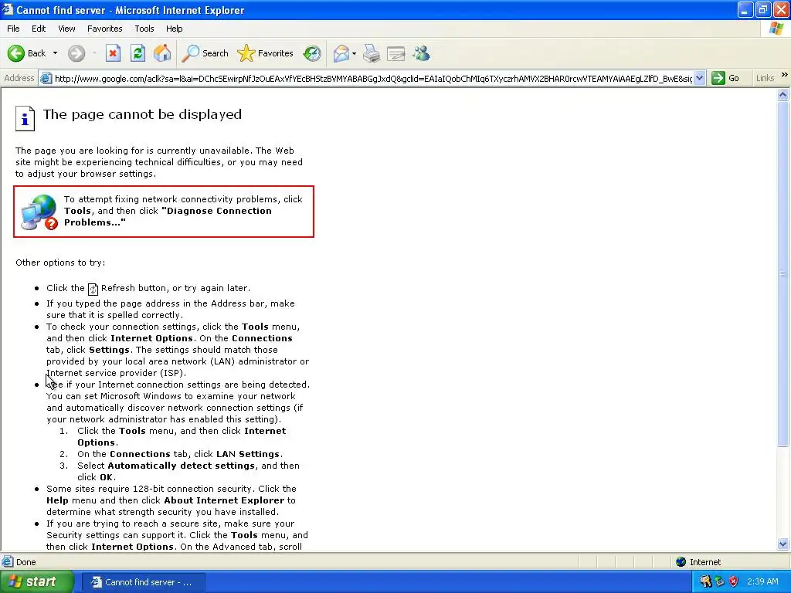Viewport: 791px width, 593px height.
Task: Open the Favorites star pane
Action: (x=266, y=53)
